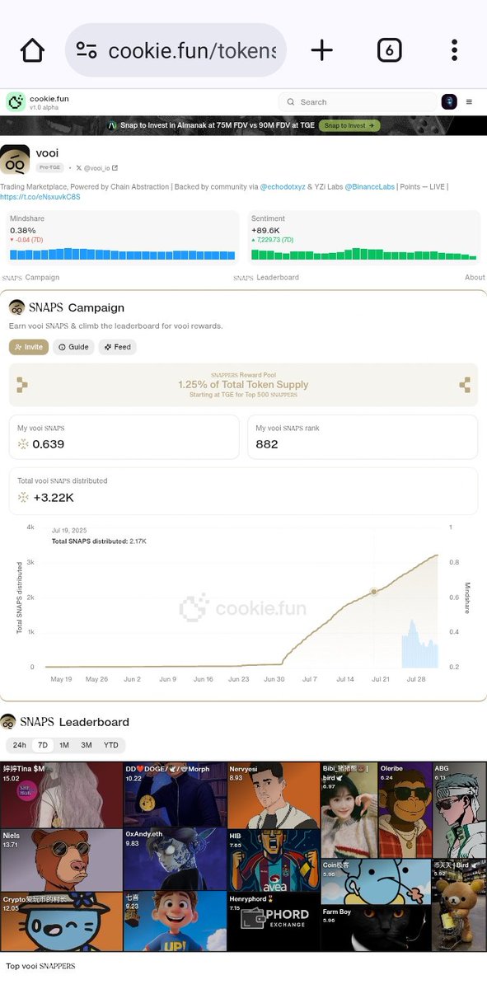Screen dimensions: 487x989
Task: Select the 24h leaderboard range
Action: click(x=20, y=745)
